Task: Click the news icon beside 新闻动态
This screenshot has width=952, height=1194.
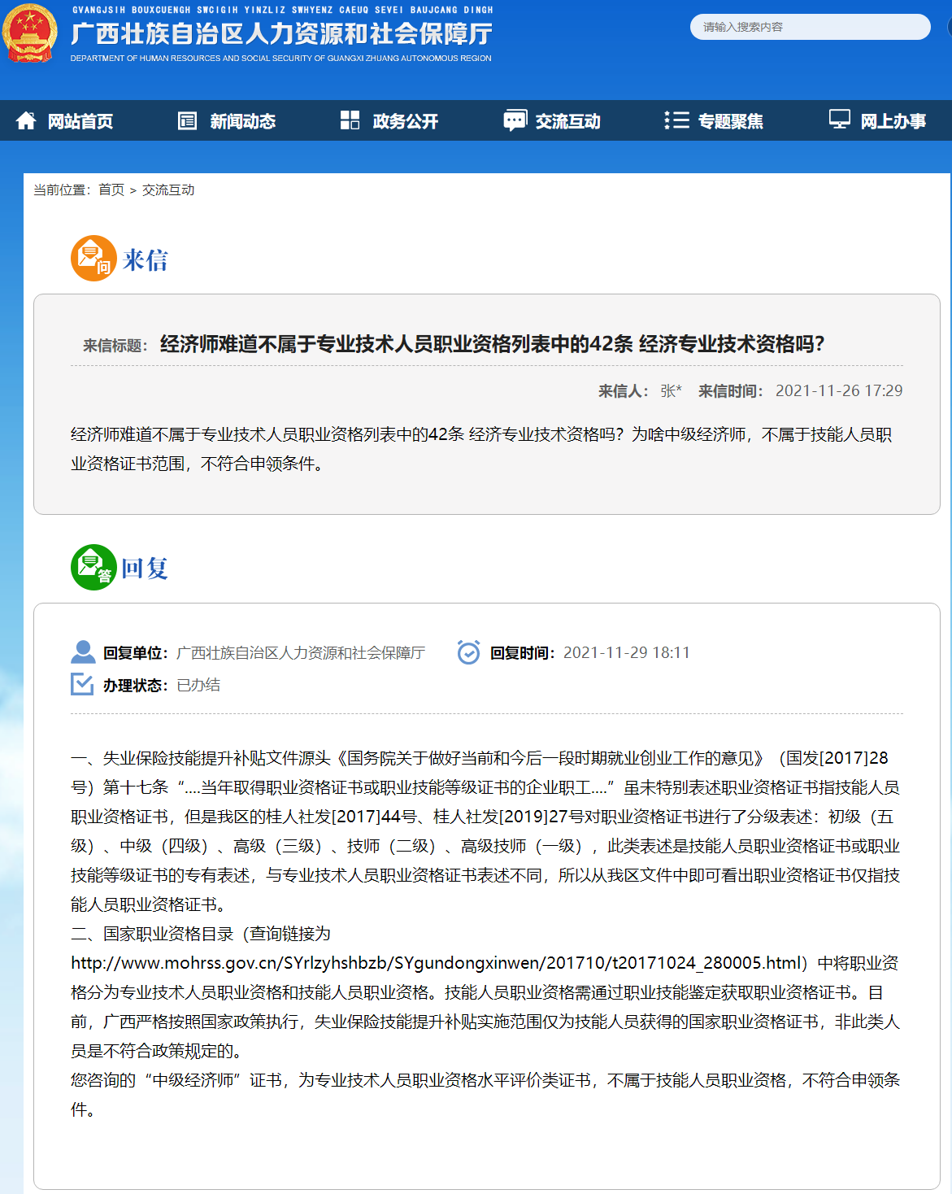Action: click(187, 121)
